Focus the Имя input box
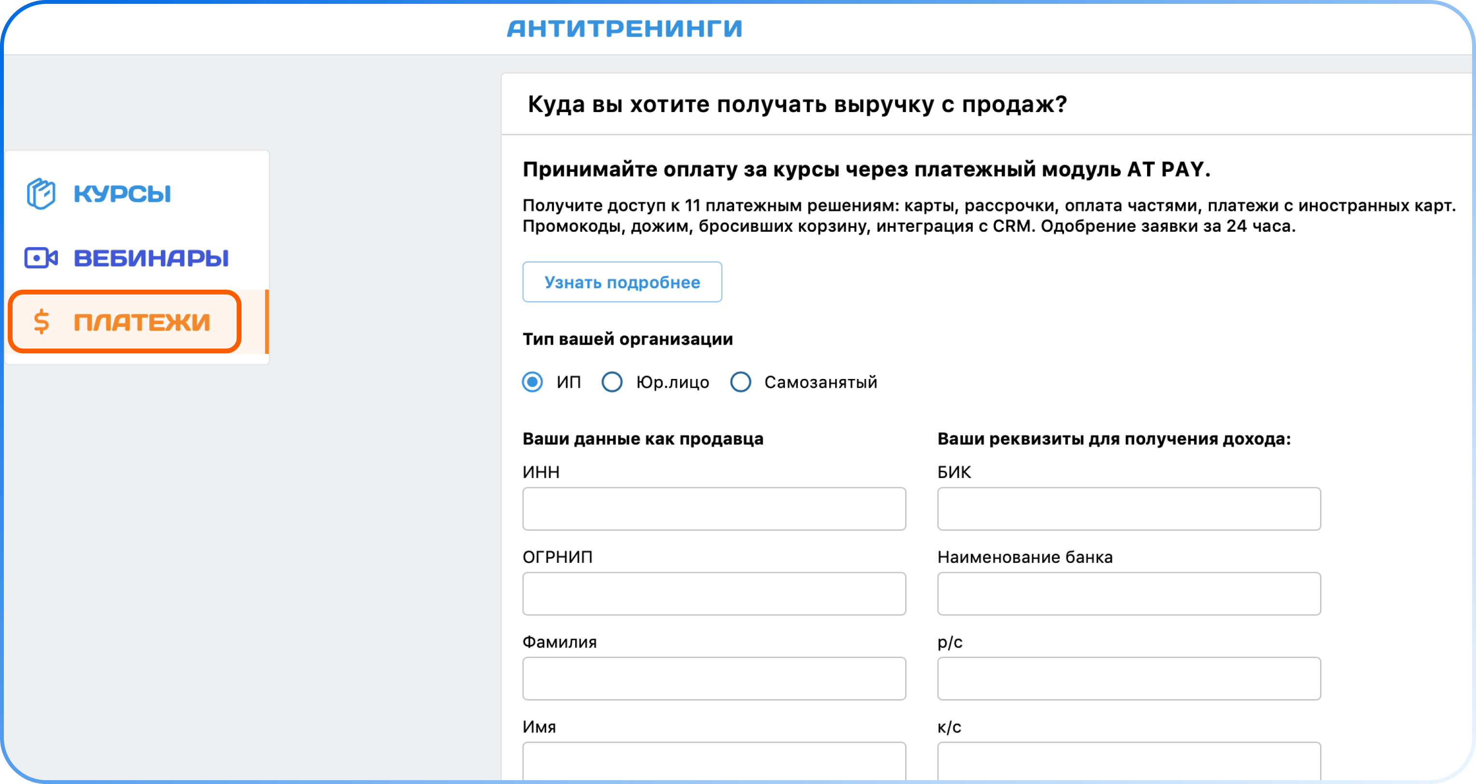This screenshot has width=1476, height=784. tap(714, 760)
